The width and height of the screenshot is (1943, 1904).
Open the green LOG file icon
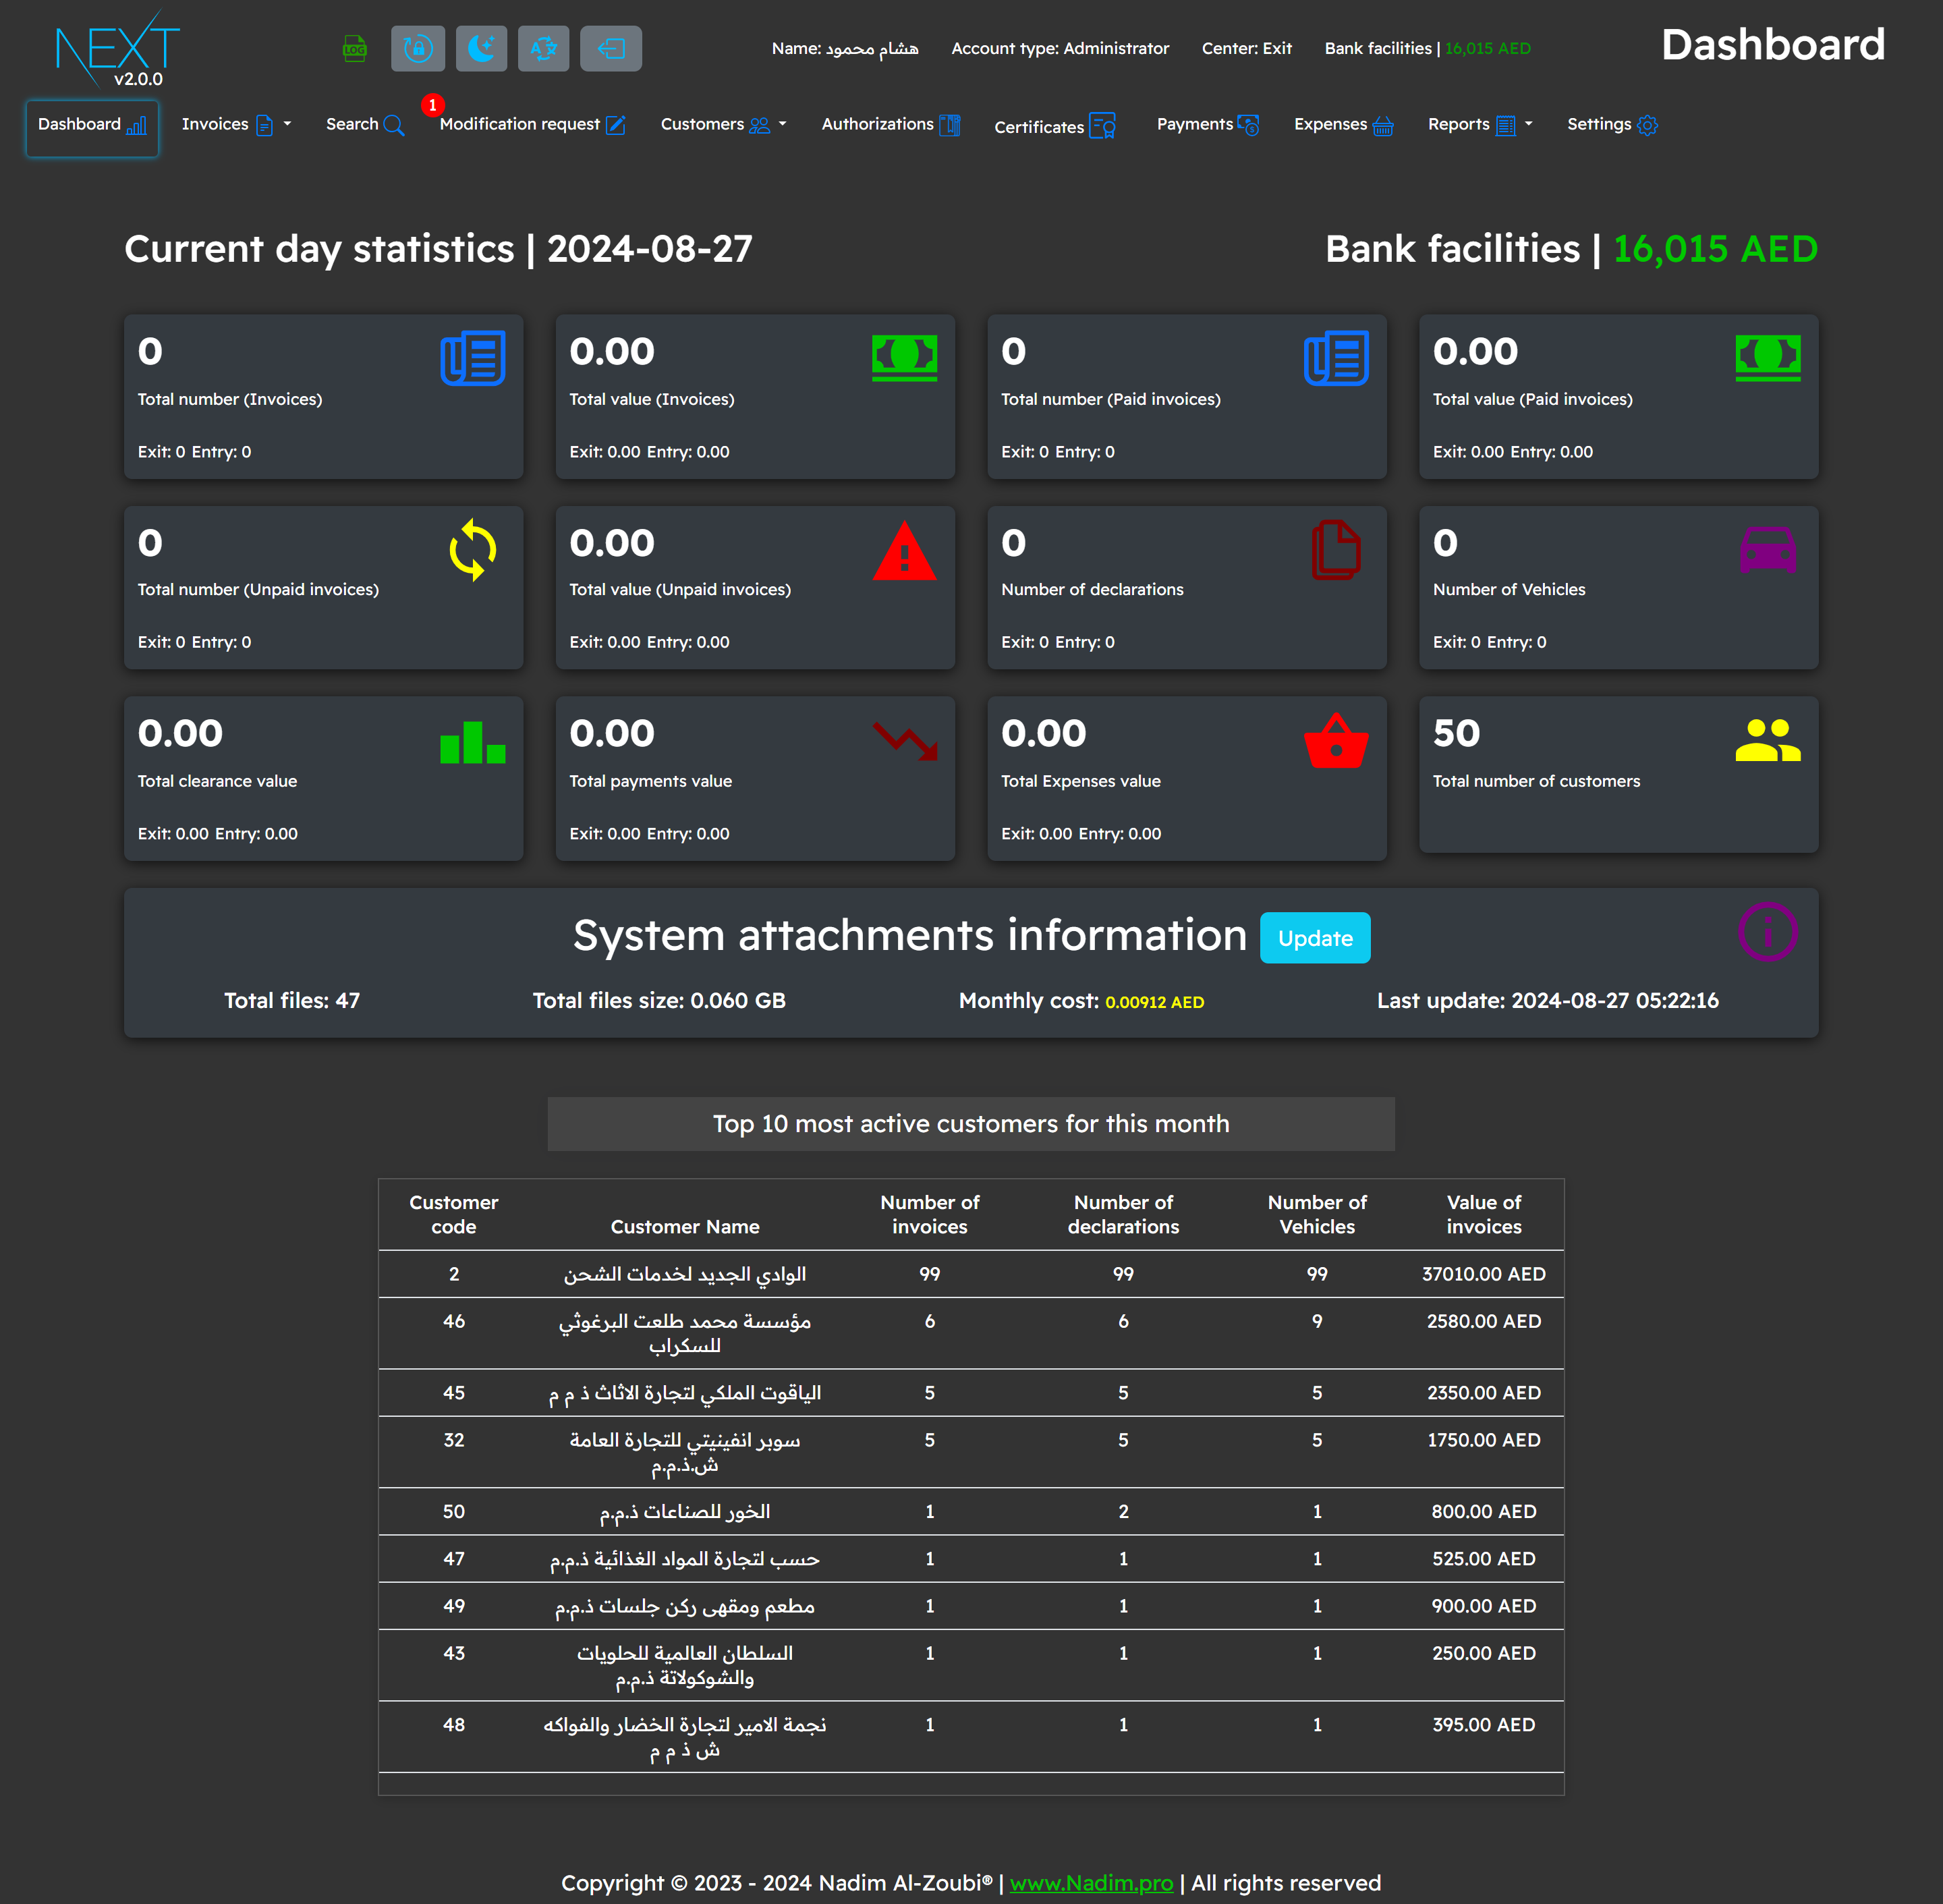coord(354,48)
